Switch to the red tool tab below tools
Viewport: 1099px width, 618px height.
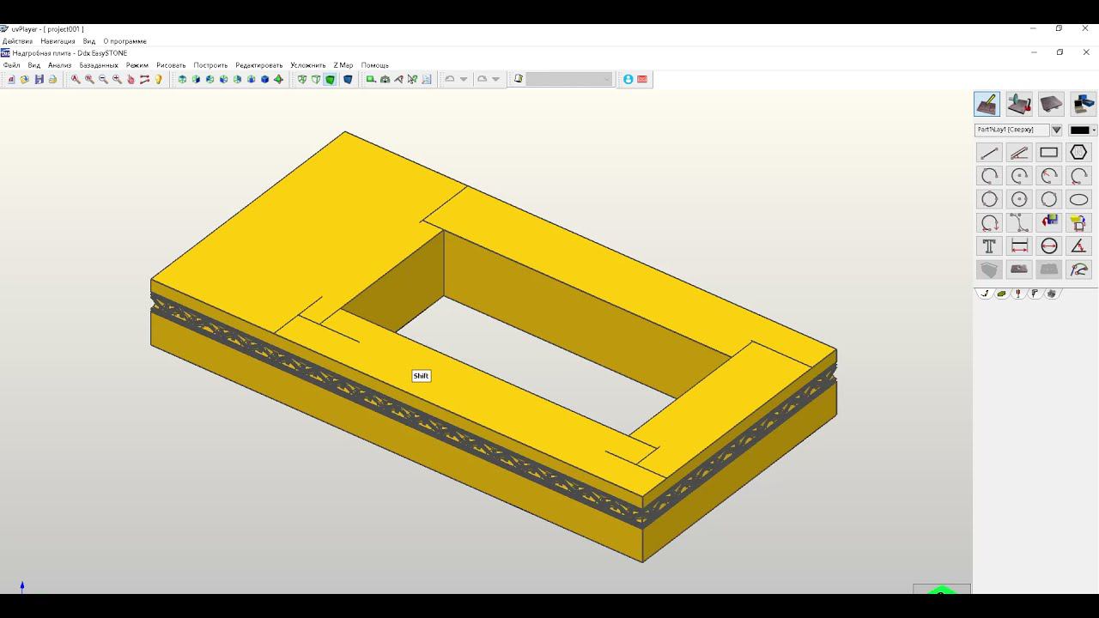click(1018, 294)
